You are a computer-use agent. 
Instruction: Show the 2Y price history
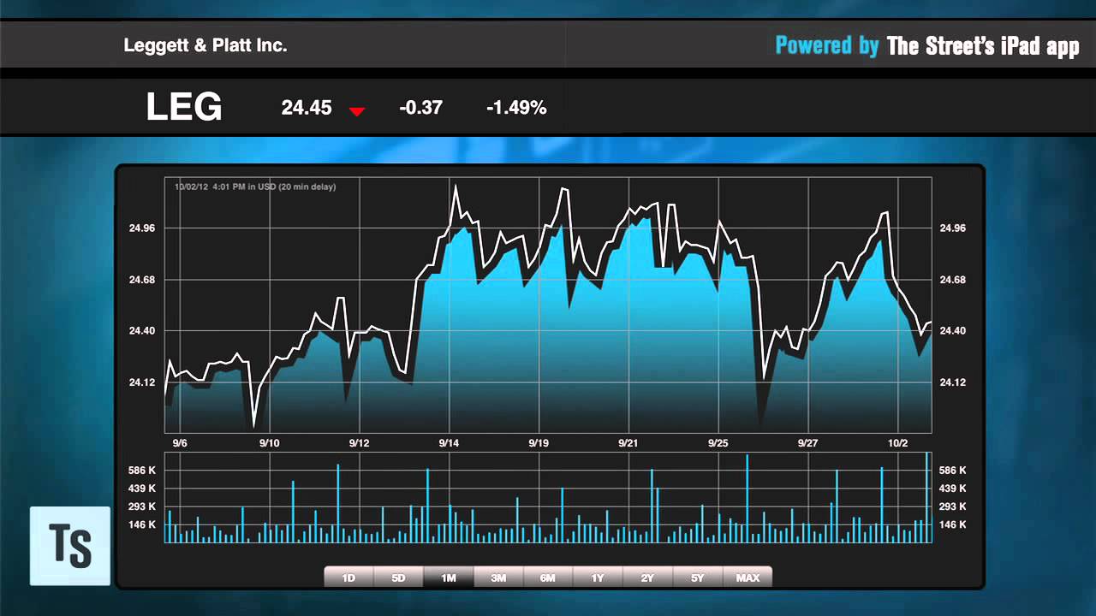647,577
